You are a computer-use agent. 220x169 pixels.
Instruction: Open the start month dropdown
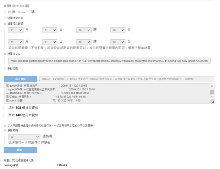tap(16, 30)
